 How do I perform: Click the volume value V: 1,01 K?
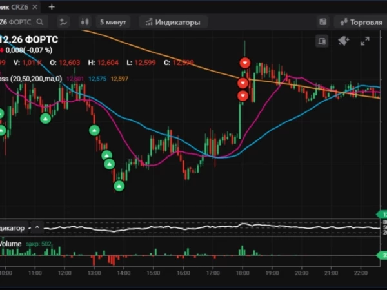click(x=28, y=63)
